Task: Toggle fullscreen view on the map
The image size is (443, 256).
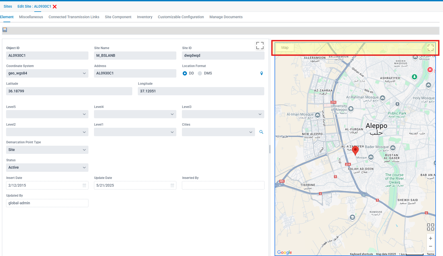Action: pyautogui.click(x=430, y=48)
